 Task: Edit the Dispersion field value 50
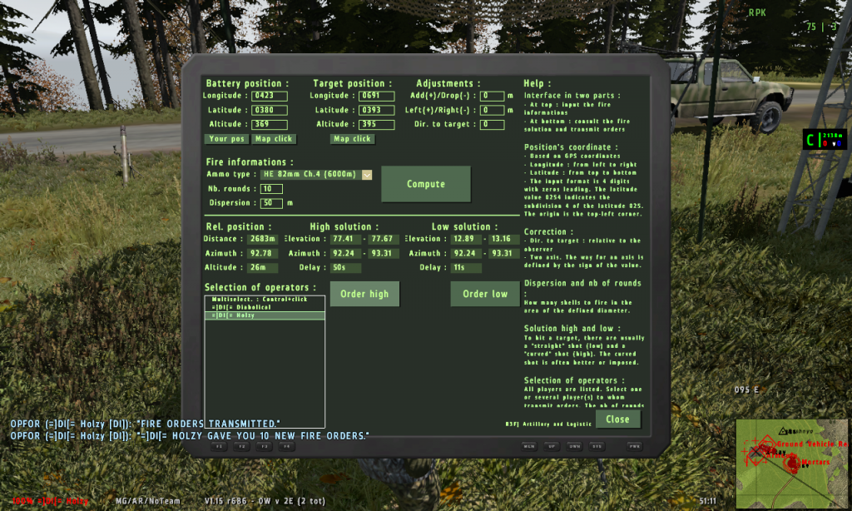272,203
